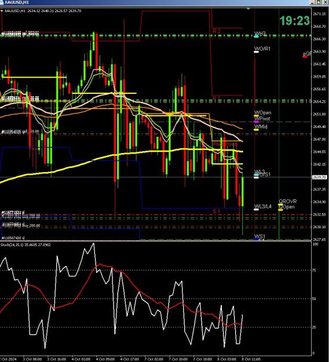Expand the triangle beside XAUUSD,H1 chart header

click(2, 11)
